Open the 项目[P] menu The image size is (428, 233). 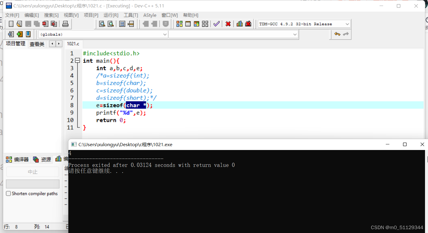[x=91, y=15]
